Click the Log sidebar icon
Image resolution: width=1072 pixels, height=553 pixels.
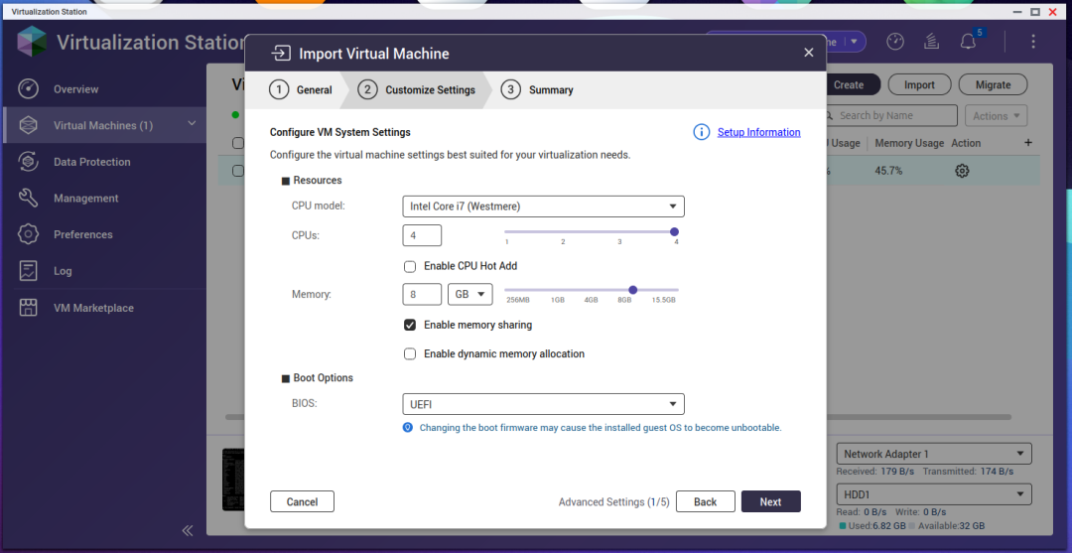(x=28, y=271)
